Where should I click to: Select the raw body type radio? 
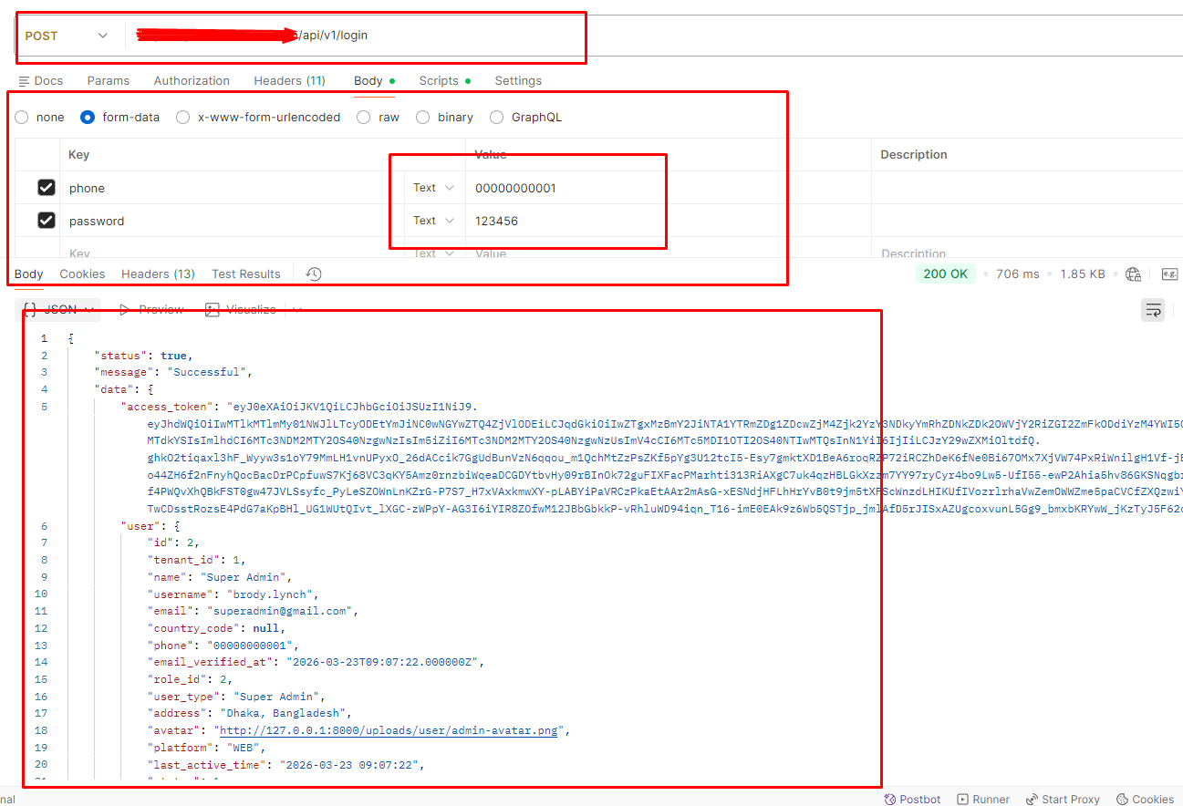coord(364,117)
